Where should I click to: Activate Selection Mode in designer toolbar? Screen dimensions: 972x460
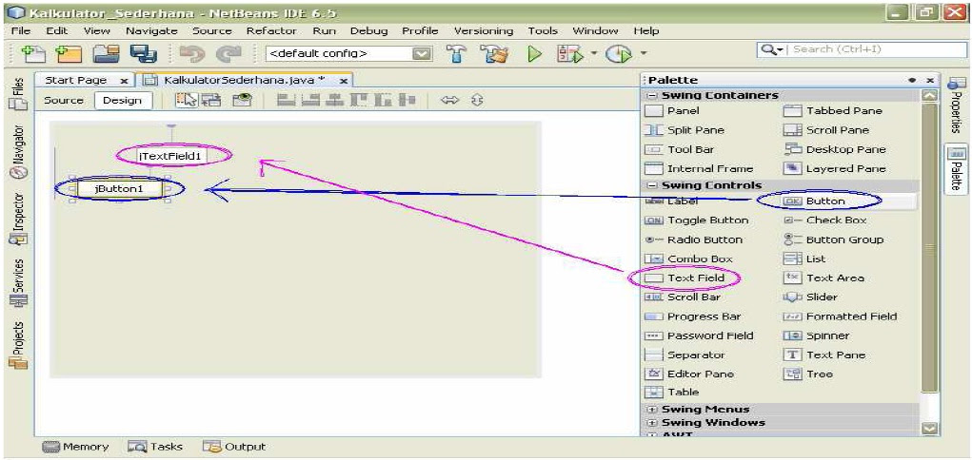186,101
